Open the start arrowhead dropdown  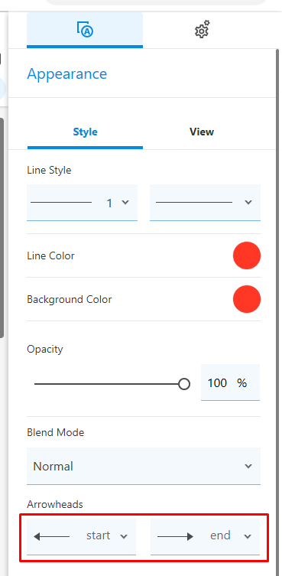point(82,537)
